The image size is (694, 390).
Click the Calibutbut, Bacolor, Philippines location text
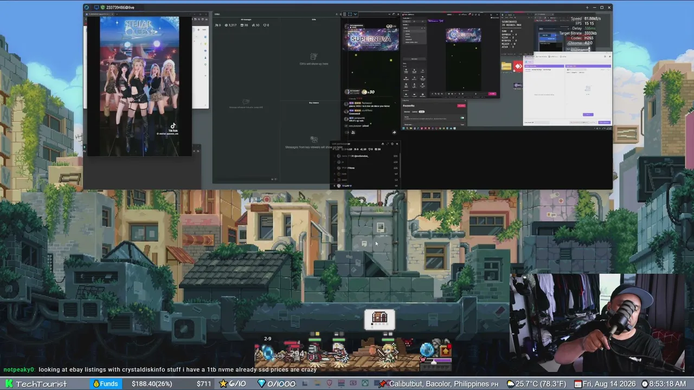pyautogui.click(x=439, y=384)
